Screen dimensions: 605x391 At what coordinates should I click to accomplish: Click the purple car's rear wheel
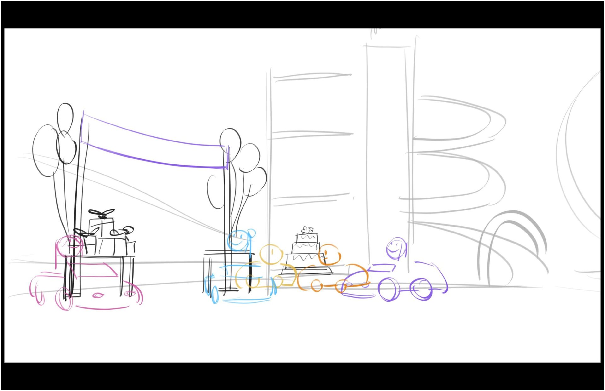tap(421, 289)
